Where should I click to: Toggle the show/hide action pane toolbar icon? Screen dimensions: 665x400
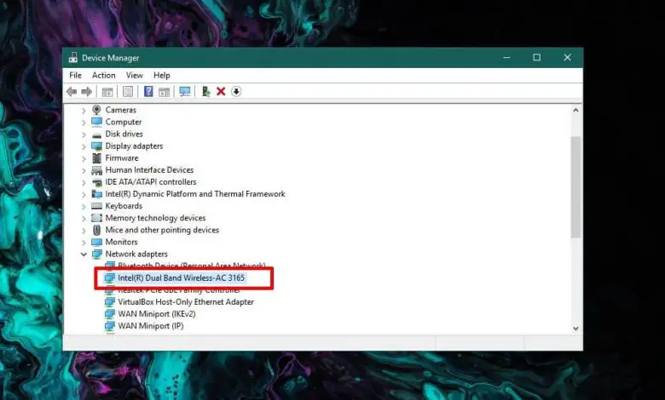pyautogui.click(x=165, y=91)
